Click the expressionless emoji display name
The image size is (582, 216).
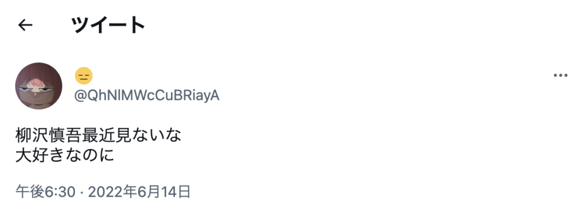pos(84,76)
